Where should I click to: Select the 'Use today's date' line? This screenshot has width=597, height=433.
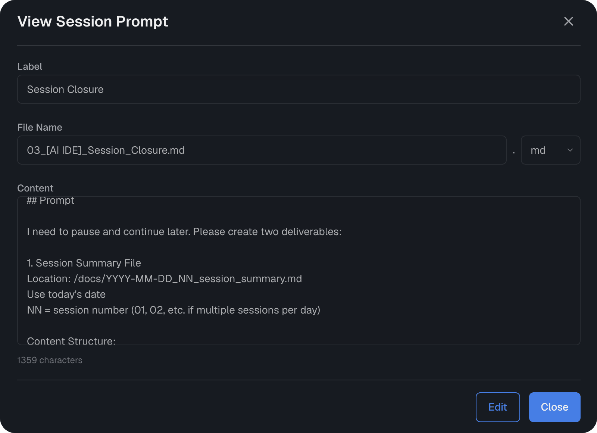tap(66, 294)
